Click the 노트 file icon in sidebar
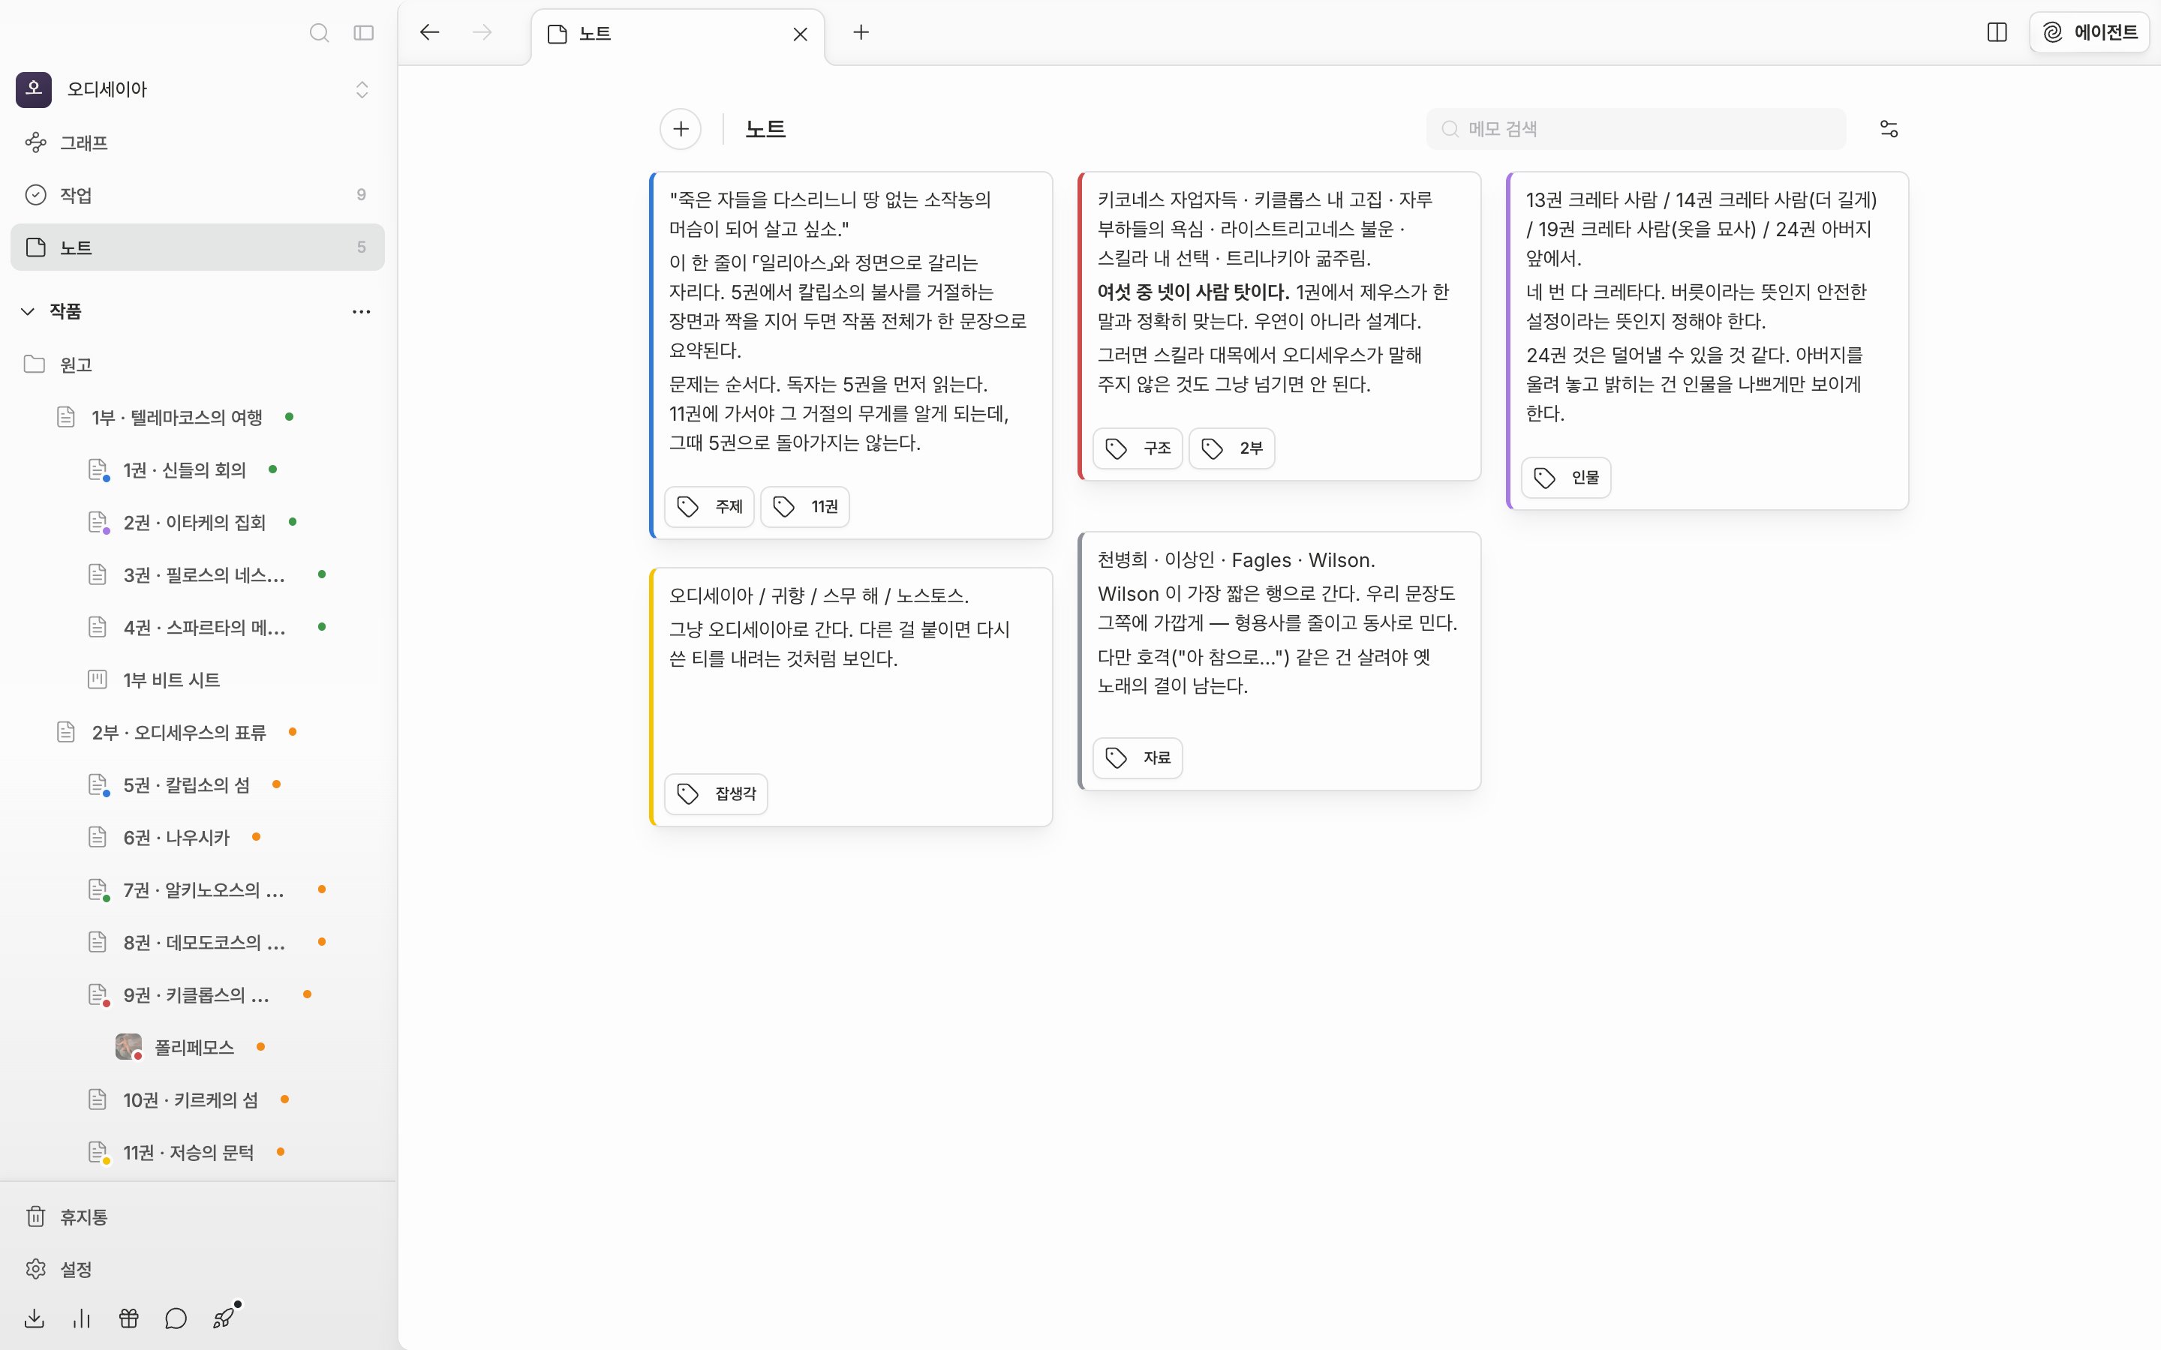Screen dimensions: 2161x1350 point(36,247)
